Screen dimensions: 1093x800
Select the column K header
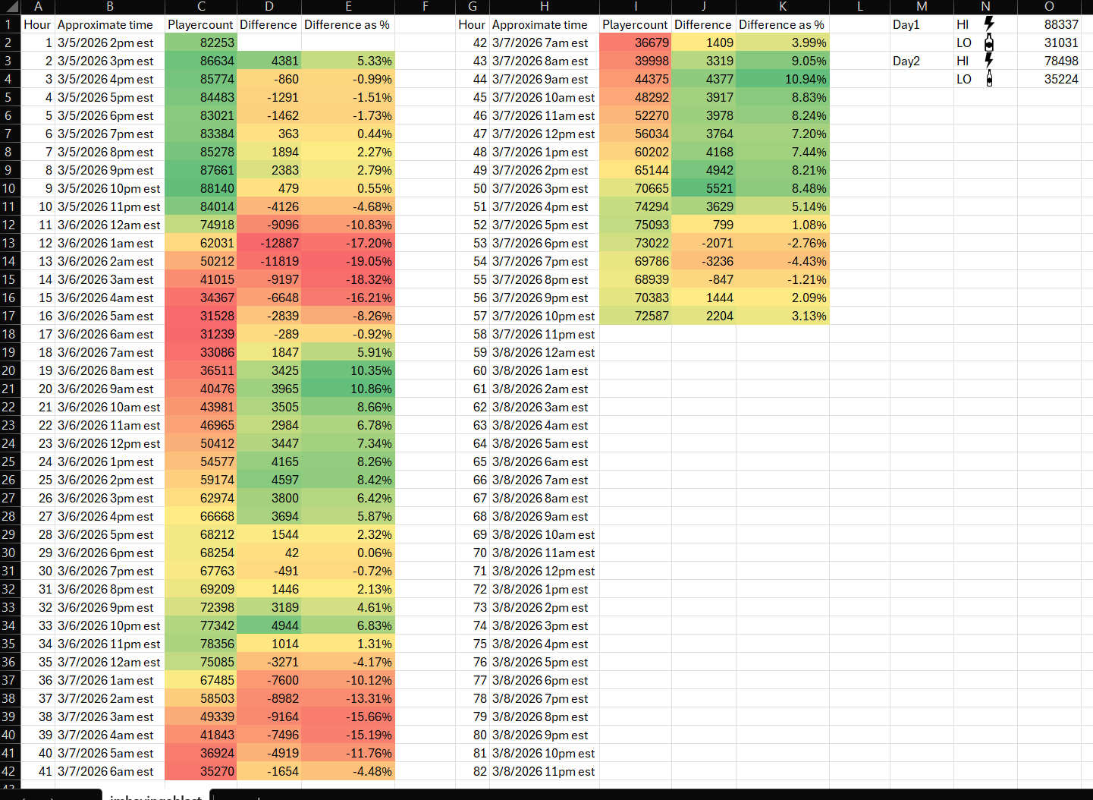tap(783, 7)
